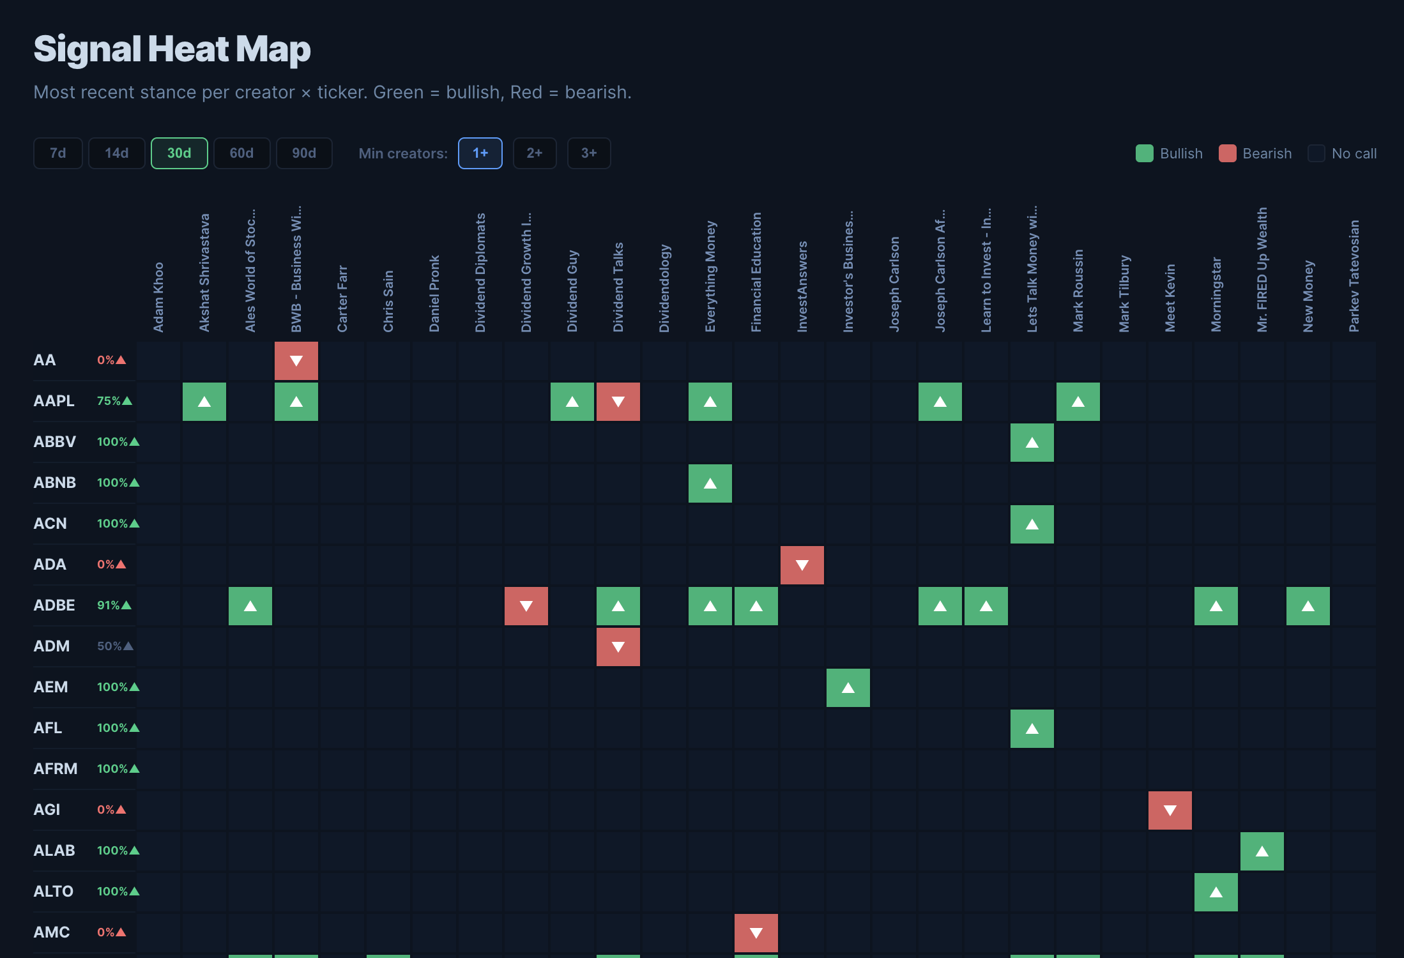Viewport: 1404px width, 958px height.
Task: Click the AAPL 75% bullish score
Action: click(114, 401)
